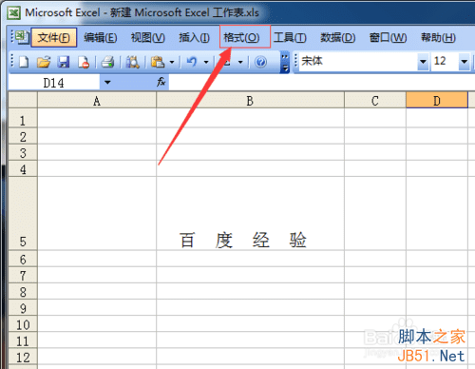
Task: Click the Select All corner button
Action: tap(23, 100)
